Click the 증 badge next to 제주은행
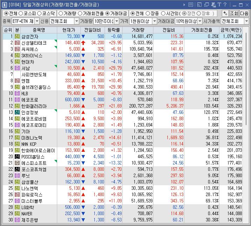Viewport: 251px width, 226px height. pos(17,220)
